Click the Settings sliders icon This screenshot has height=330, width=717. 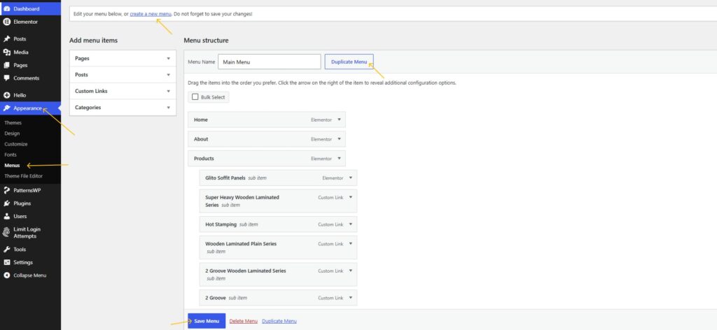click(7, 262)
